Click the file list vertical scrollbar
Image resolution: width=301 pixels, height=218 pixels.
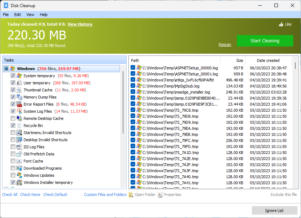tap(295, 124)
